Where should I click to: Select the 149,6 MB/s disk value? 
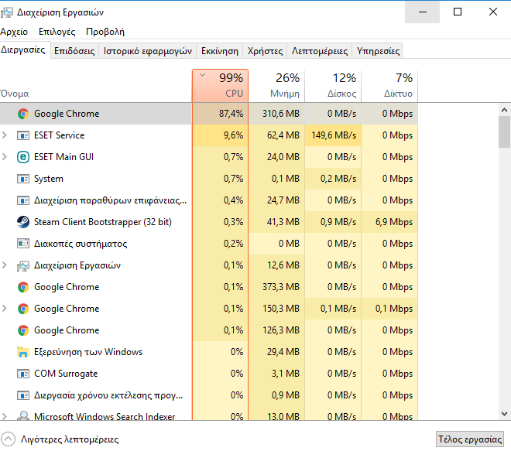coord(333,135)
